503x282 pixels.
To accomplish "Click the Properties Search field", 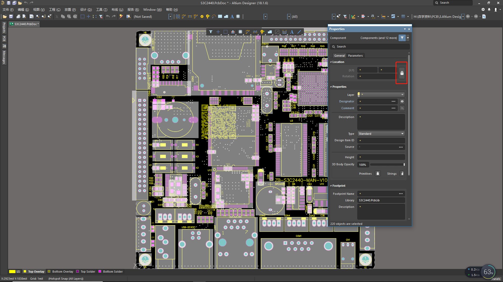I will tap(370, 46).
